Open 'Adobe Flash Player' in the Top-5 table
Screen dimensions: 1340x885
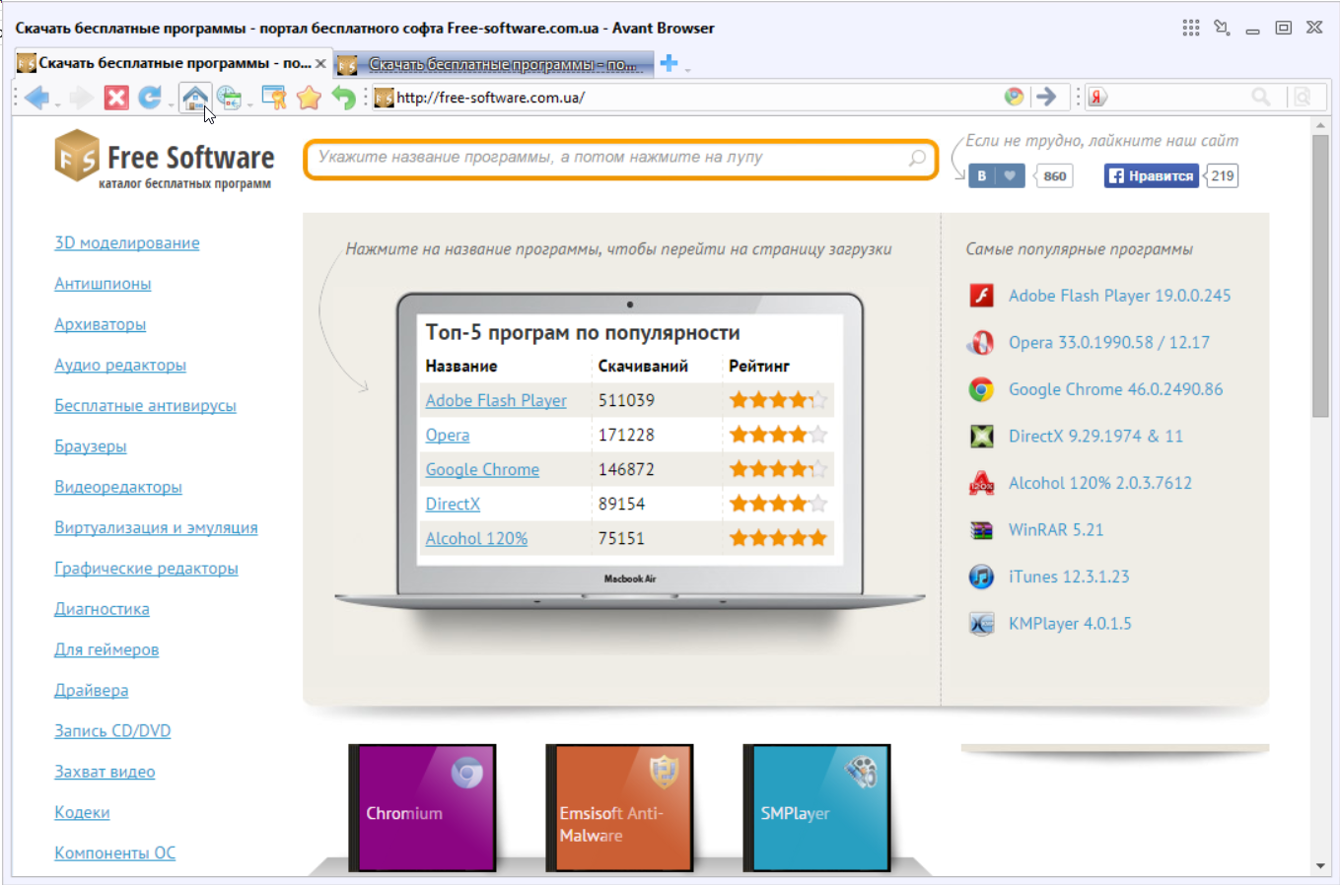(496, 400)
